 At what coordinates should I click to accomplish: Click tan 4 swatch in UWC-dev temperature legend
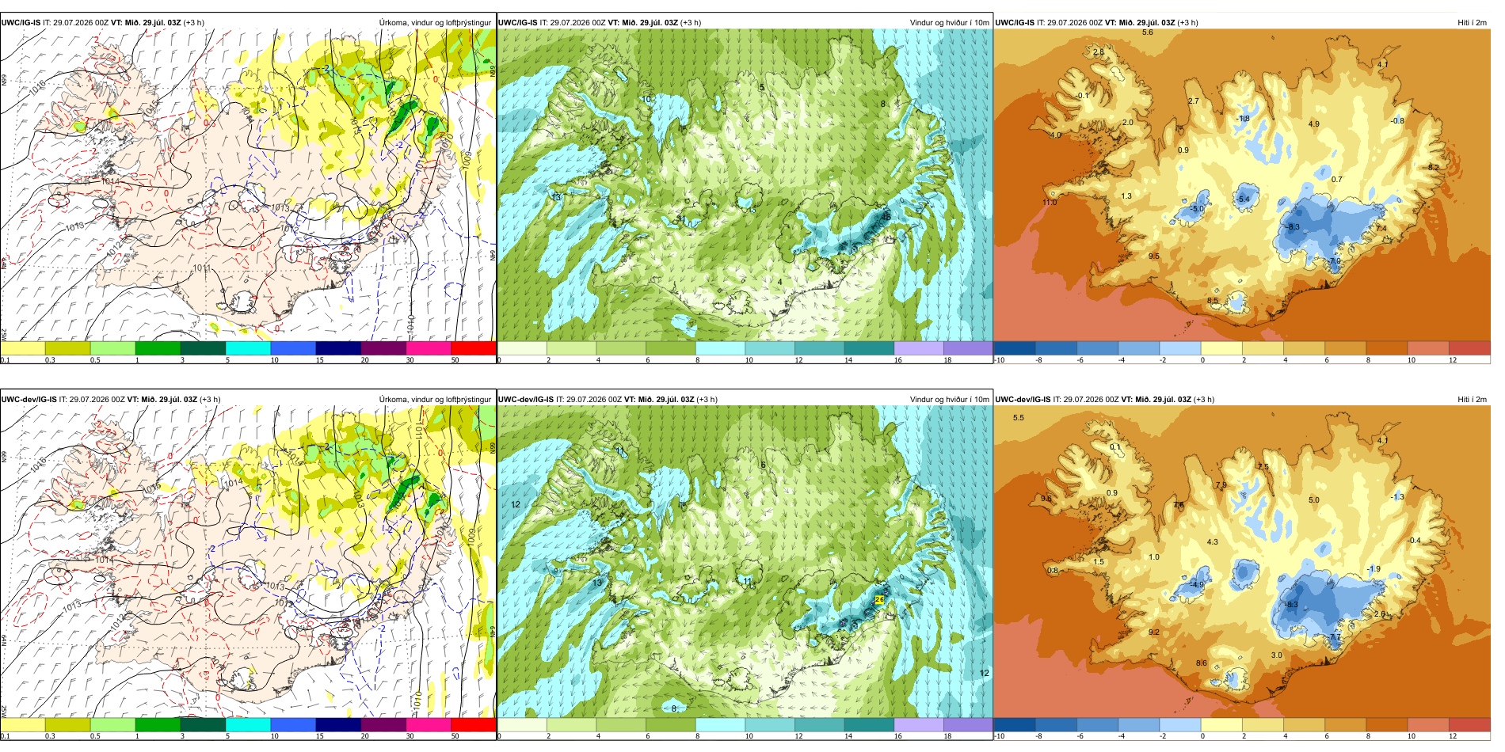pos(1304,724)
